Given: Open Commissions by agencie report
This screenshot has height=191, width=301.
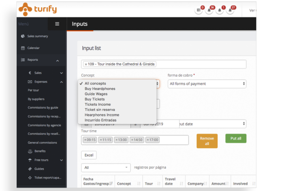Looking at the screenshot, I should point(44,125).
